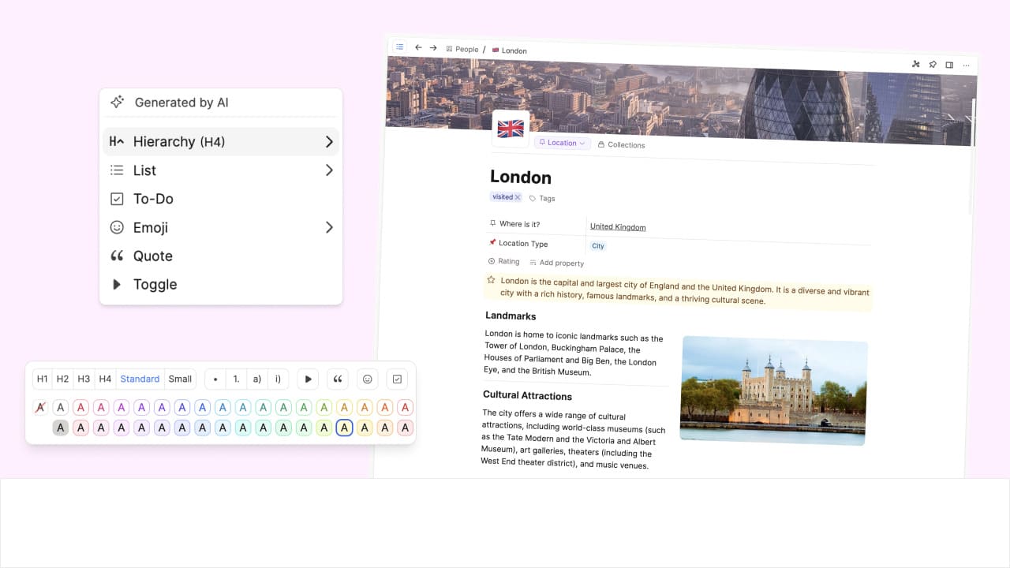This screenshot has height=568, width=1010.
Task: Apply quote style in formatting toolbar
Action: [x=338, y=379]
